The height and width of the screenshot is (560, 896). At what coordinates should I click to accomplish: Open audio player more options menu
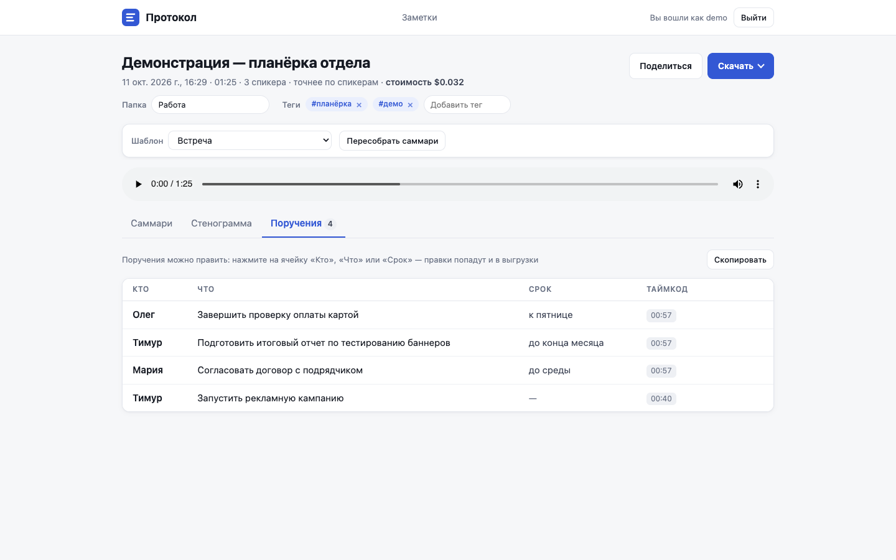pyautogui.click(x=758, y=184)
